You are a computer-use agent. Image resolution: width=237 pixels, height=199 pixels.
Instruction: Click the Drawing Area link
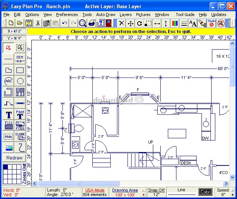click(125, 190)
